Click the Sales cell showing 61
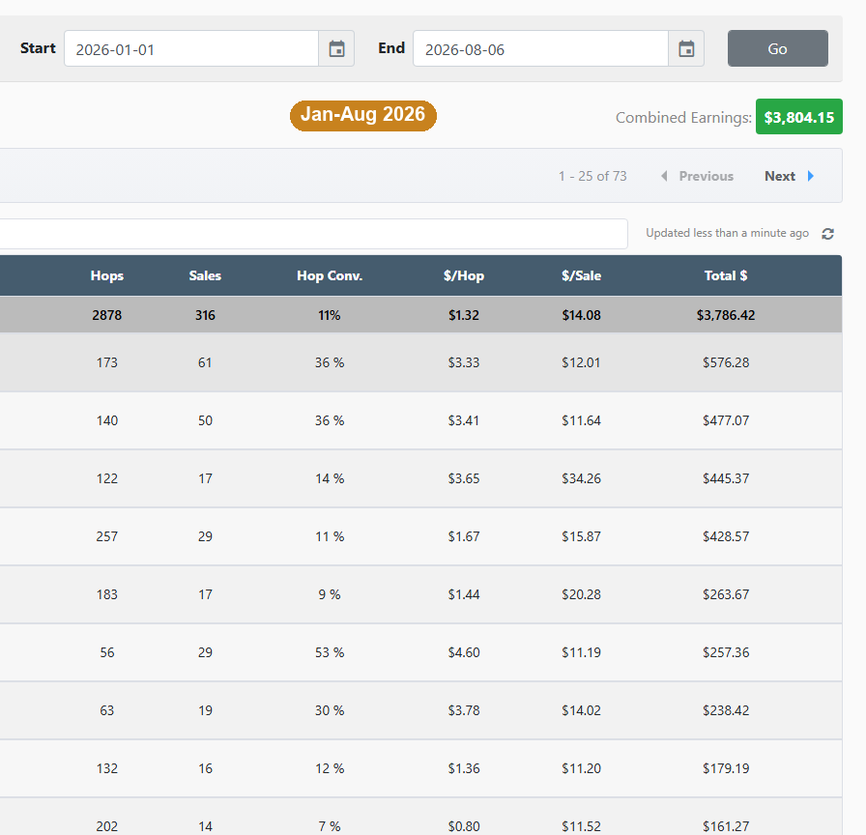866x835 pixels. coord(205,362)
